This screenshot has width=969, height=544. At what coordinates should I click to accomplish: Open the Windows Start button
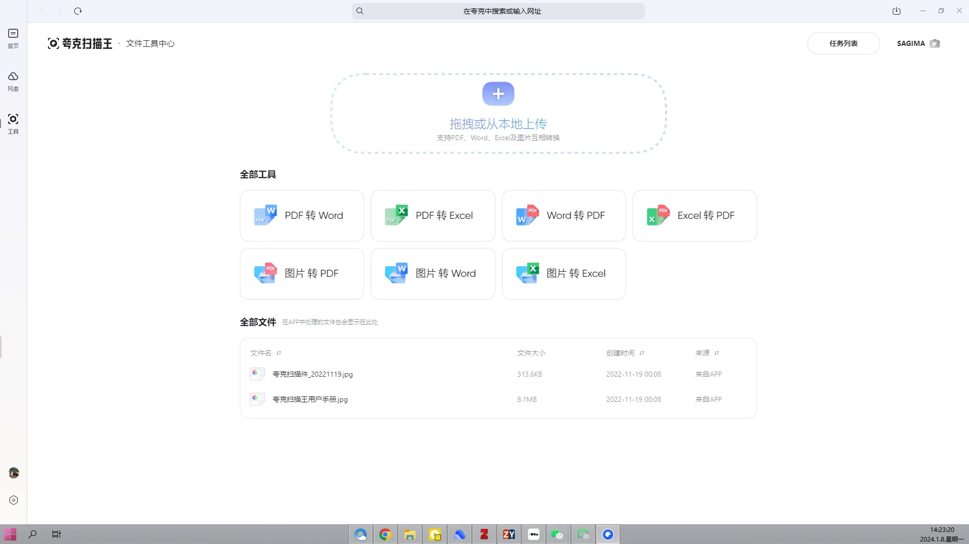(10, 534)
